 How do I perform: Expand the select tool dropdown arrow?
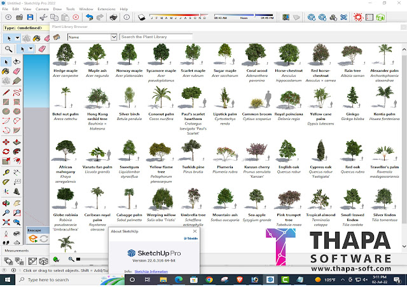click(x=17, y=38)
